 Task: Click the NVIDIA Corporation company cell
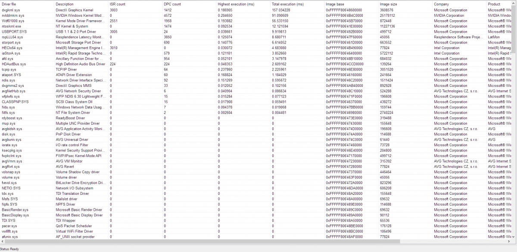(x=449, y=15)
